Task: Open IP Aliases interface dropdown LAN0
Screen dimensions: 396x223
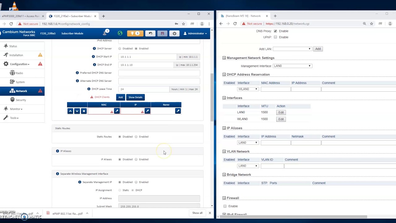Action: [248, 143]
